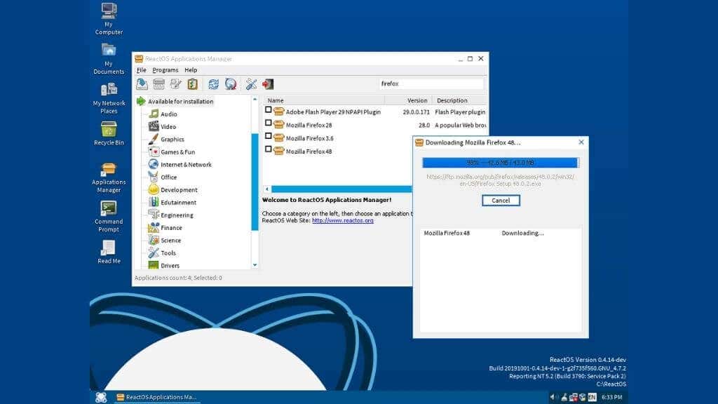The image size is (718, 404).
Task: Check the Mozilla Firefox 48 checkbox
Action: (269, 148)
